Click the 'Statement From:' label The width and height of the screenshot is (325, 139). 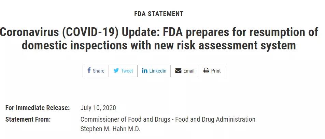pyautogui.click(x=28, y=119)
